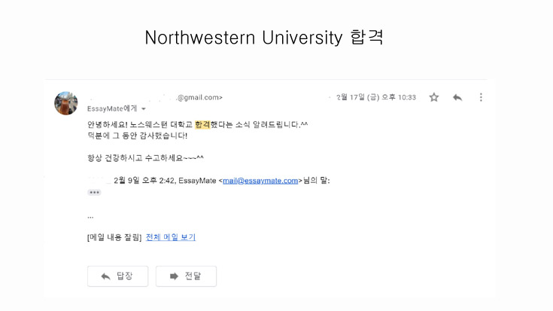Click the EssayMate에게 recipient label
The height and width of the screenshot is (311, 553).
[112, 108]
